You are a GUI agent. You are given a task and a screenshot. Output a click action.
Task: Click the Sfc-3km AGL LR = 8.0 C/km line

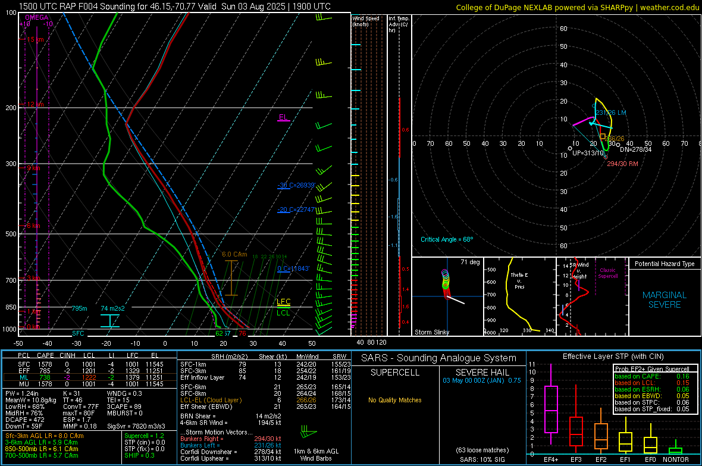pos(45,436)
